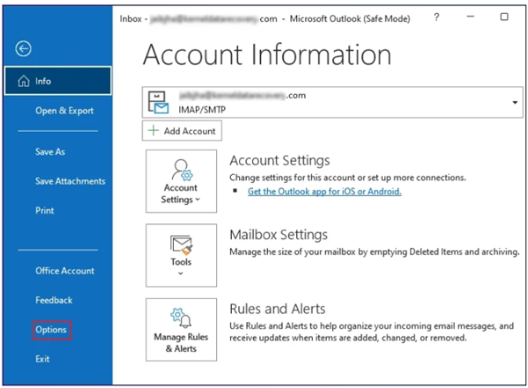Click the back arrow circle icon
This screenshot has height=388, width=528.
[x=24, y=49]
